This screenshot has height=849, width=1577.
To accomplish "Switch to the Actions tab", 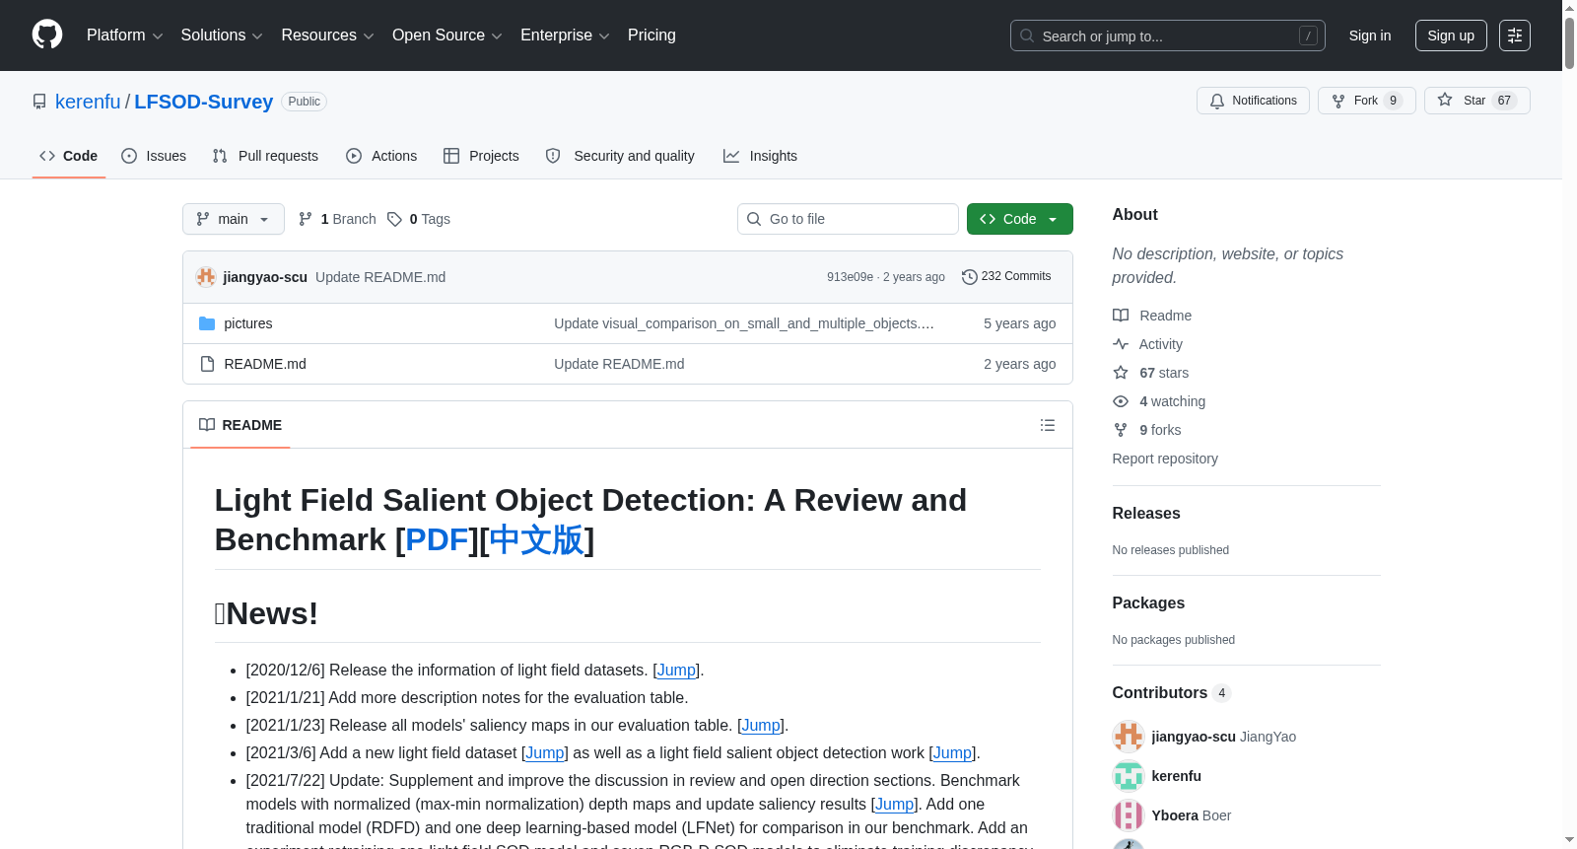I will click(x=381, y=156).
